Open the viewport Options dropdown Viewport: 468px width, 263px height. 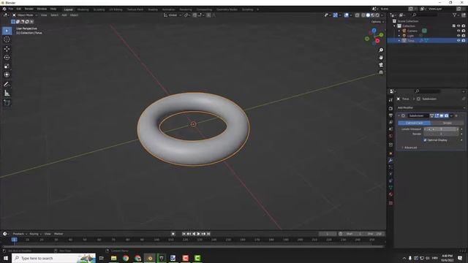coord(377,22)
